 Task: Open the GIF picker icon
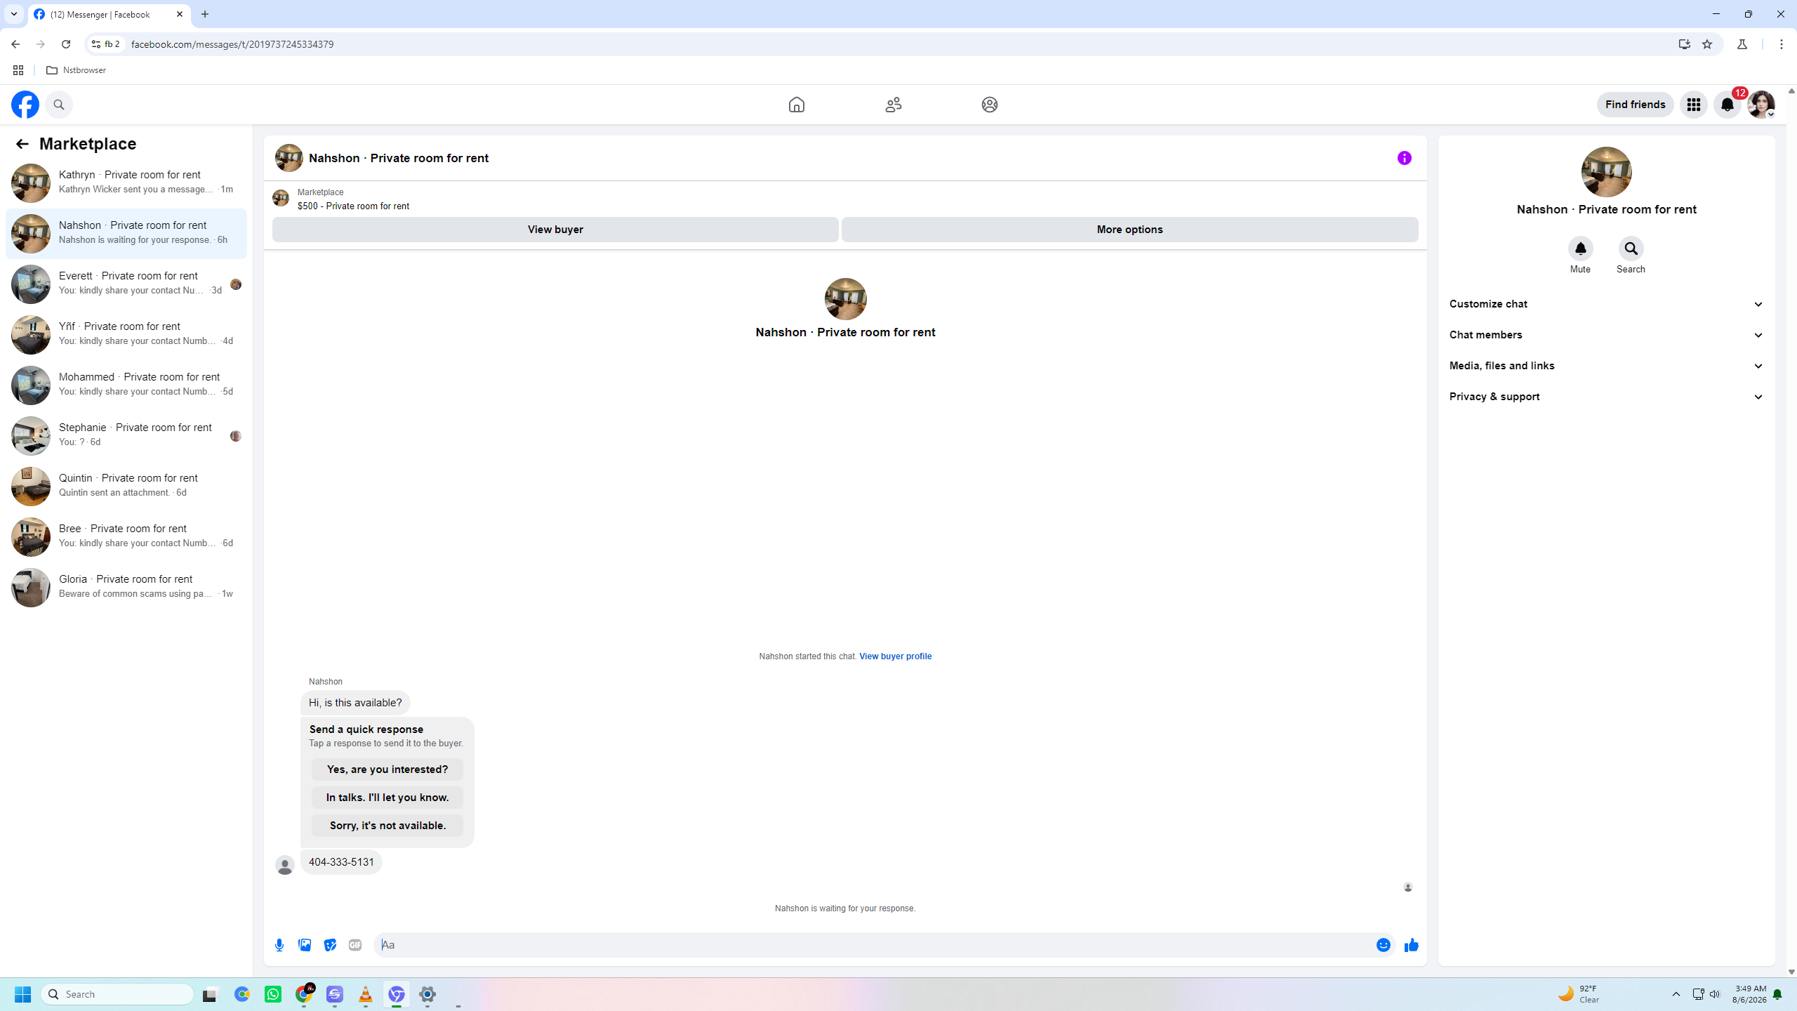pyautogui.click(x=355, y=945)
